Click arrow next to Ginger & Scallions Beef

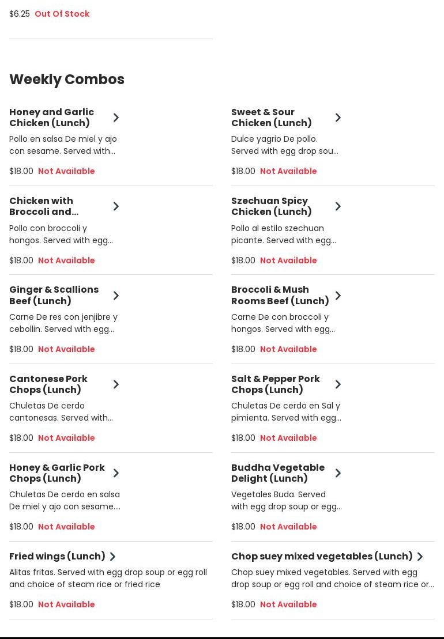coord(116,296)
